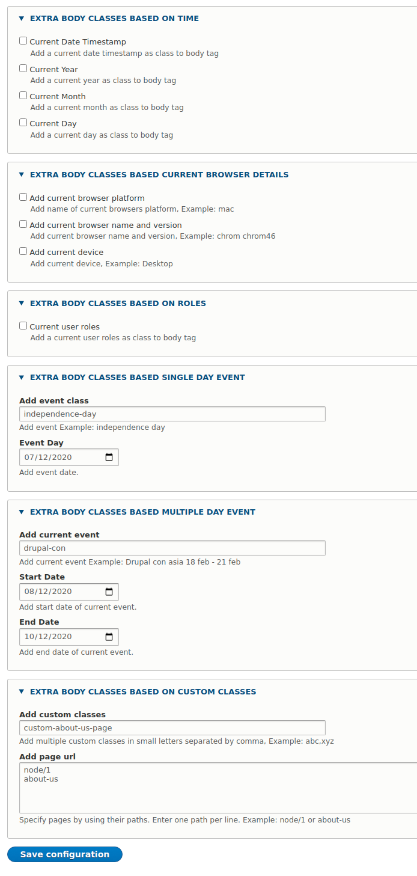417x876 pixels.
Task: Enable the Current user roles class
Action: tap(23, 325)
